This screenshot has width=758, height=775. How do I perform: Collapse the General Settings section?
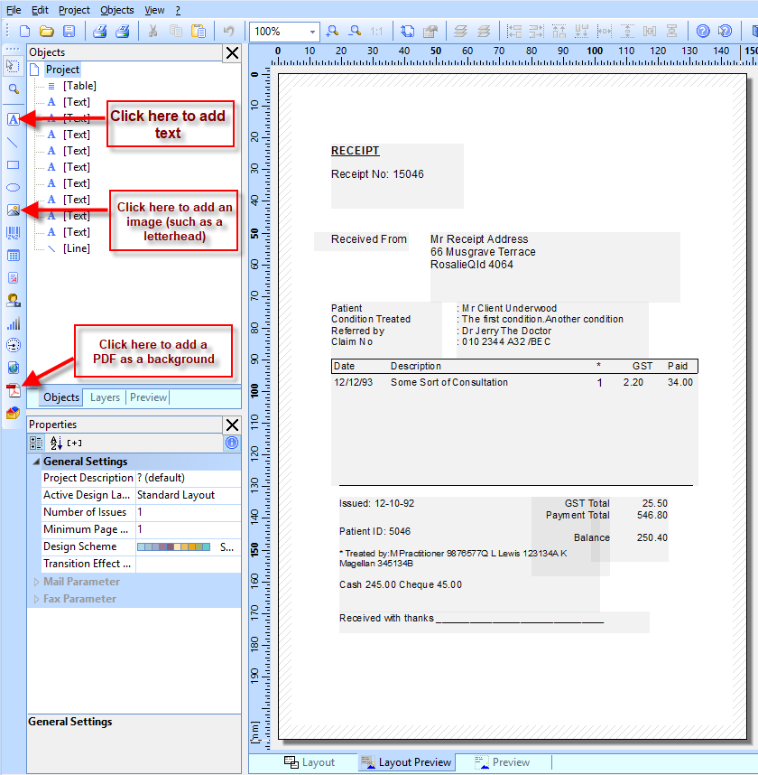pyautogui.click(x=36, y=462)
